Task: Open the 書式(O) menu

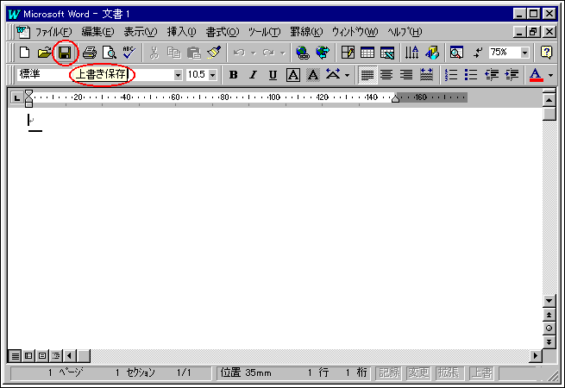Action: [x=223, y=32]
